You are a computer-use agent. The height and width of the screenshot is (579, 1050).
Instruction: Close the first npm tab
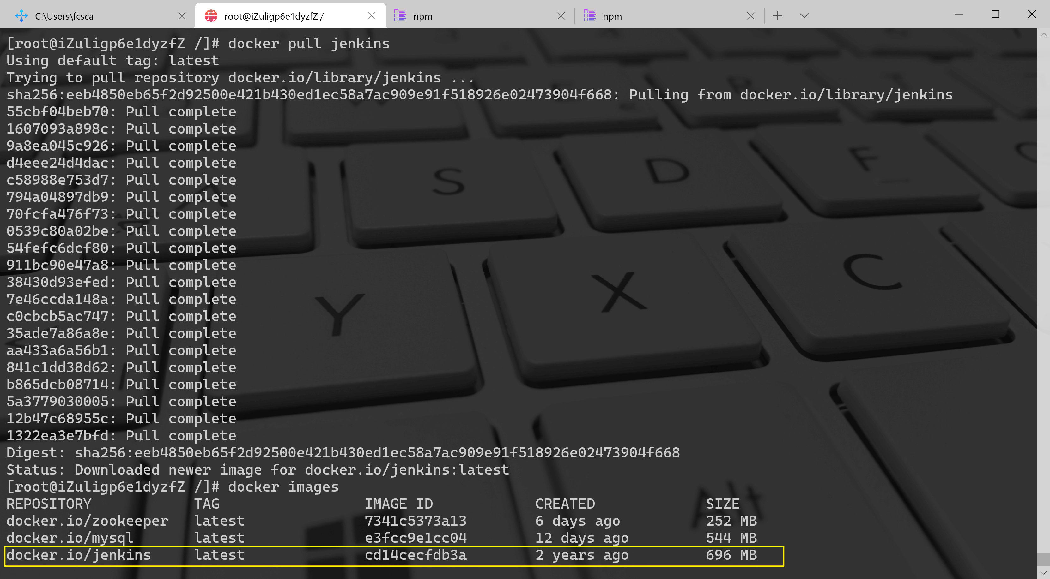tap(561, 16)
